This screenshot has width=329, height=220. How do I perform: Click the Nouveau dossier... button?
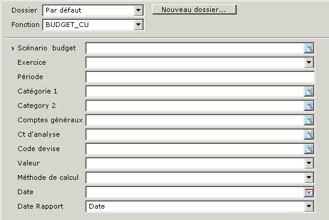click(x=195, y=10)
